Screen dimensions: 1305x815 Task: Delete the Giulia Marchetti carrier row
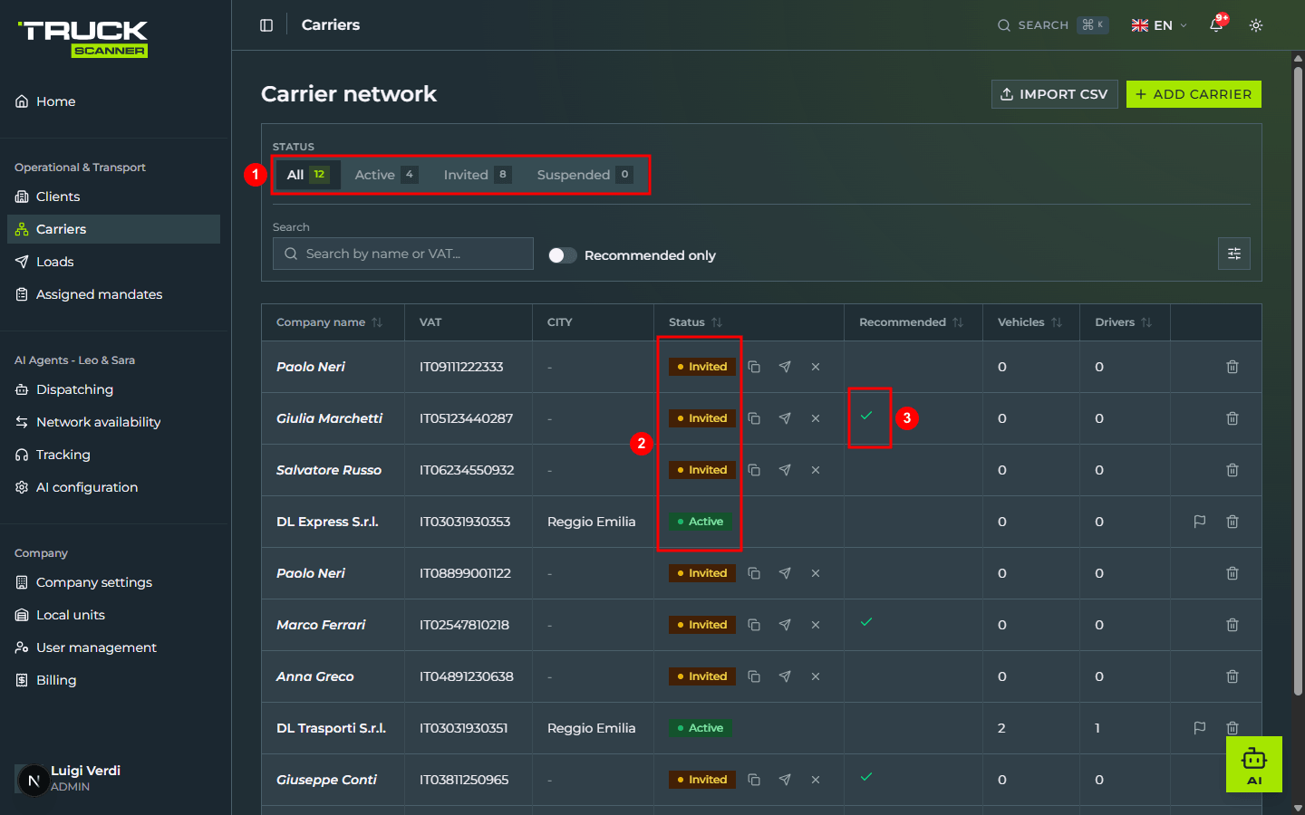click(x=1232, y=418)
